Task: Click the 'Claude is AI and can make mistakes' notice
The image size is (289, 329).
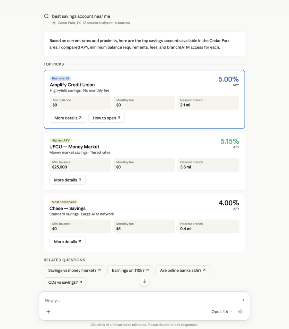Action: [x=144, y=325]
